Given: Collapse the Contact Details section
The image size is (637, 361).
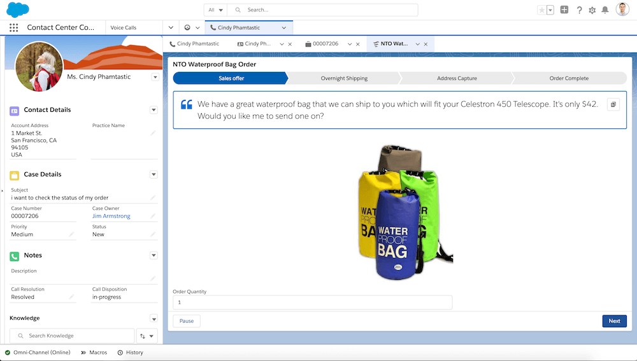Looking at the screenshot, I should (154, 110).
